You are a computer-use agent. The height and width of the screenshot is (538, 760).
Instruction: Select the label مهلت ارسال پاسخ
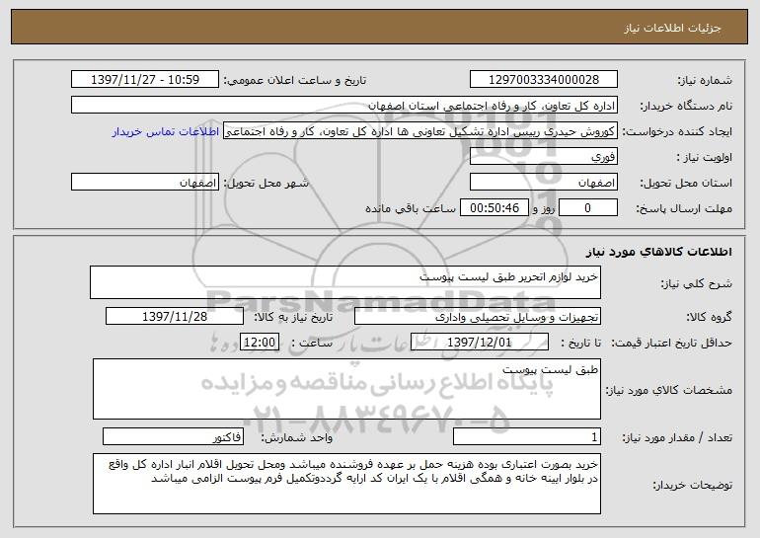(x=684, y=208)
